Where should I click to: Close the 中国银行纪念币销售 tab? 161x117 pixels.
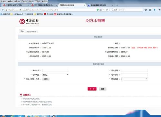click(x=84, y=5)
